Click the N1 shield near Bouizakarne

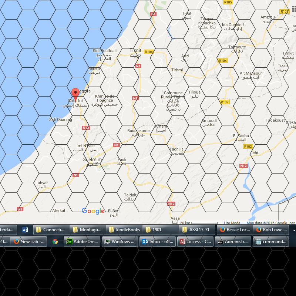click(x=116, y=145)
